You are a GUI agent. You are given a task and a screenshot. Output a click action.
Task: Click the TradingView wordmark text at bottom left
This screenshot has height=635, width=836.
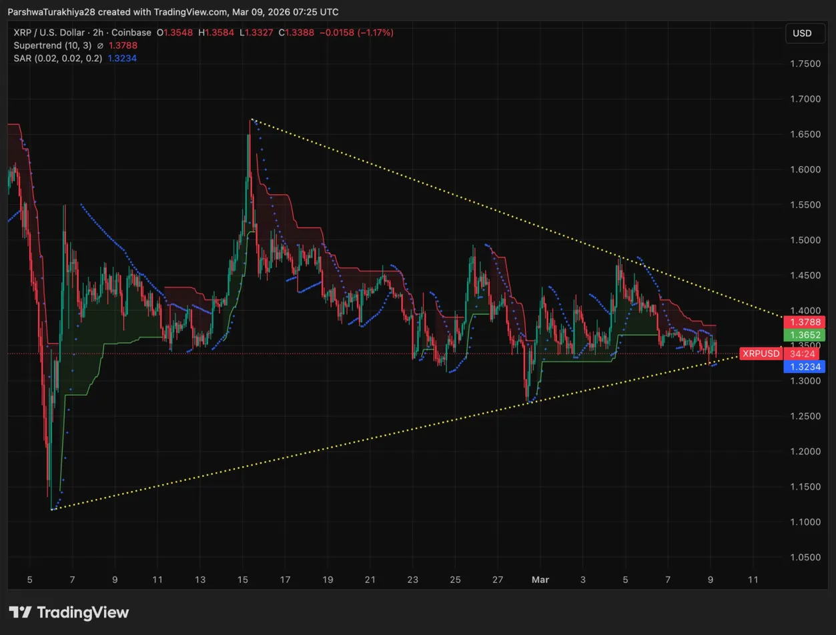coord(83,612)
